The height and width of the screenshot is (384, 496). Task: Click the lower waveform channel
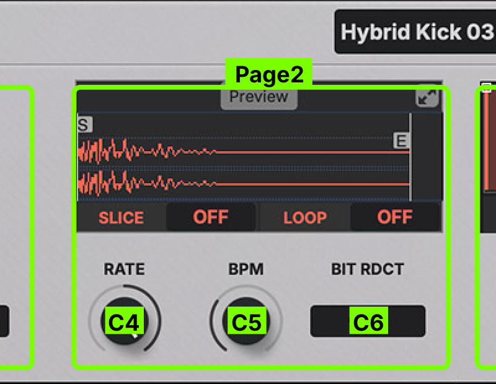(x=242, y=184)
